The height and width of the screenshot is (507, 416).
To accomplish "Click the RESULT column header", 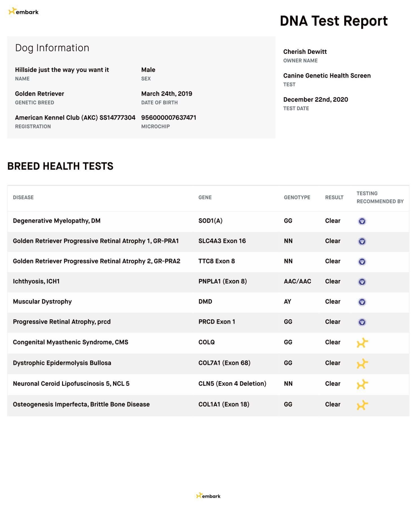I will coord(334,197).
